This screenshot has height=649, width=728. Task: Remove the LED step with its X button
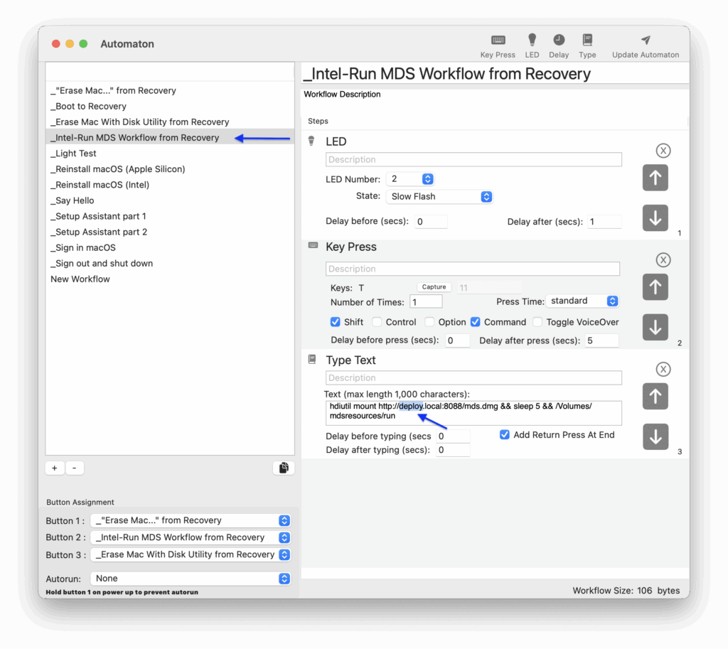[663, 151]
